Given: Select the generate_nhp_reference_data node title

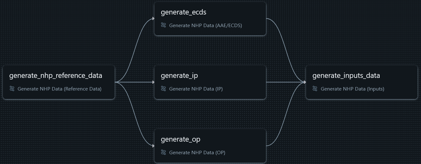Looking at the screenshot, I should click(x=56, y=76).
